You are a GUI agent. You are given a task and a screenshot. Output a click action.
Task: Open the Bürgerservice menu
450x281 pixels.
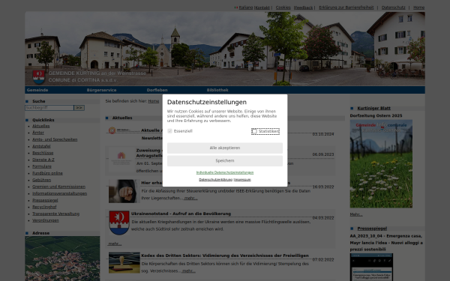(x=101, y=90)
